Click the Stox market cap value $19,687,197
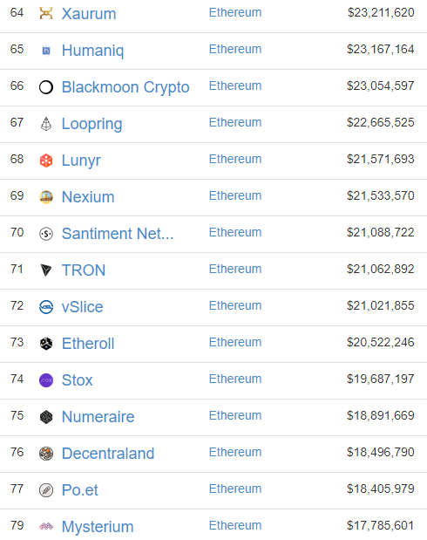 point(380,379)
